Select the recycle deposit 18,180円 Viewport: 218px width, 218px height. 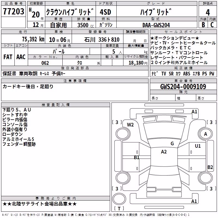click(x=138, y=63)
